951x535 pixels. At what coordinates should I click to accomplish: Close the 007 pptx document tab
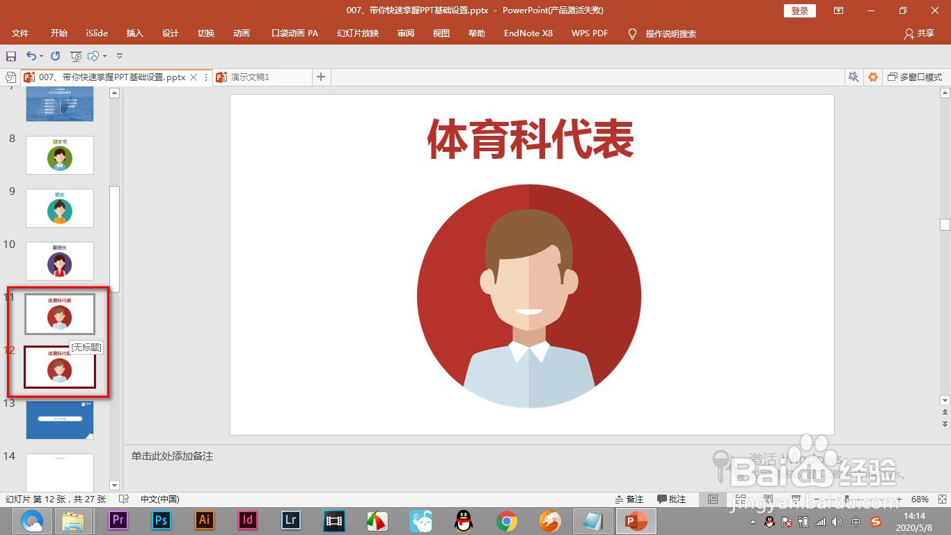coord(194,77)
